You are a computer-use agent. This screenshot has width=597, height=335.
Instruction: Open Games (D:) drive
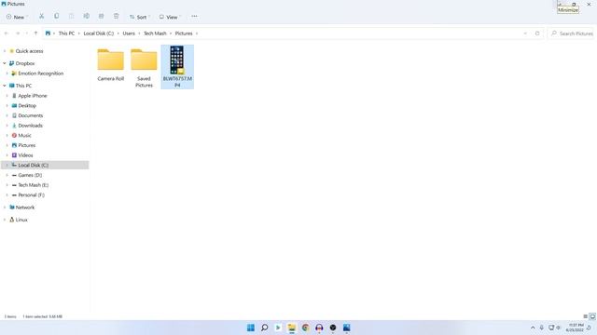click(x=30, y=175)
